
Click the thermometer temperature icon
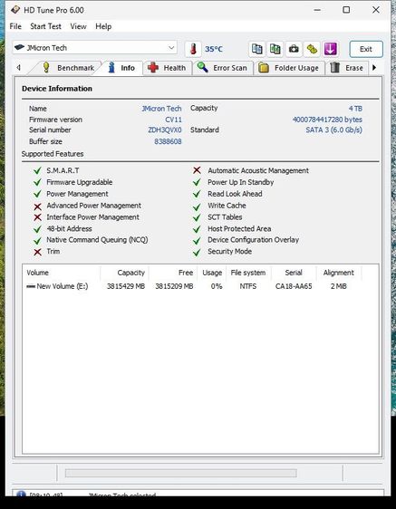(x=193, y=49)
